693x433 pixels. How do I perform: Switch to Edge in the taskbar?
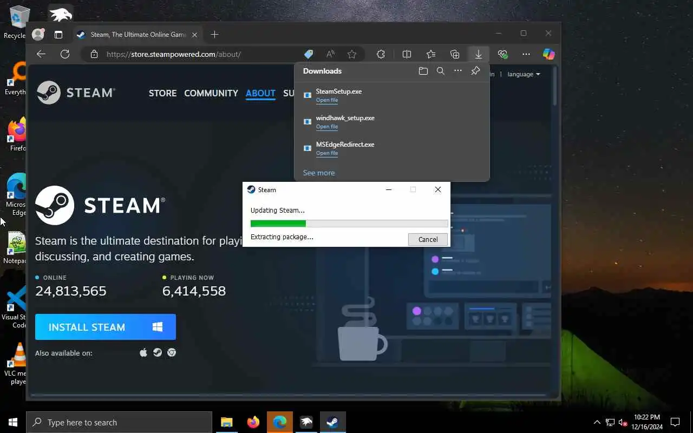tap(279, 422)
